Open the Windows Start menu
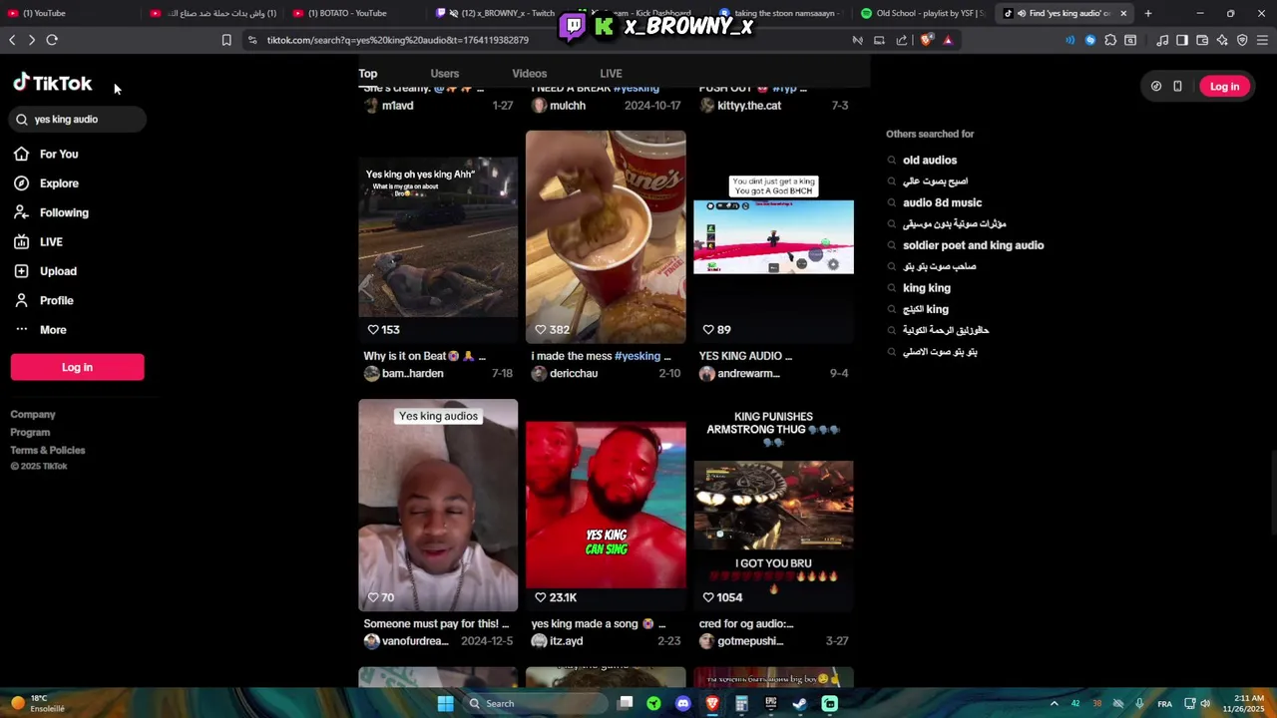 445,704
